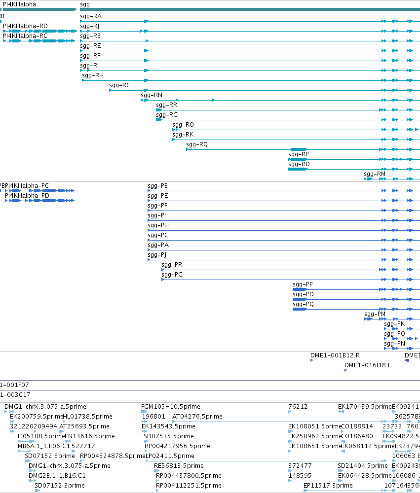Click the HL01738.5prime EST label
Viewport: 420px width, 493px height.
point(87,416)
